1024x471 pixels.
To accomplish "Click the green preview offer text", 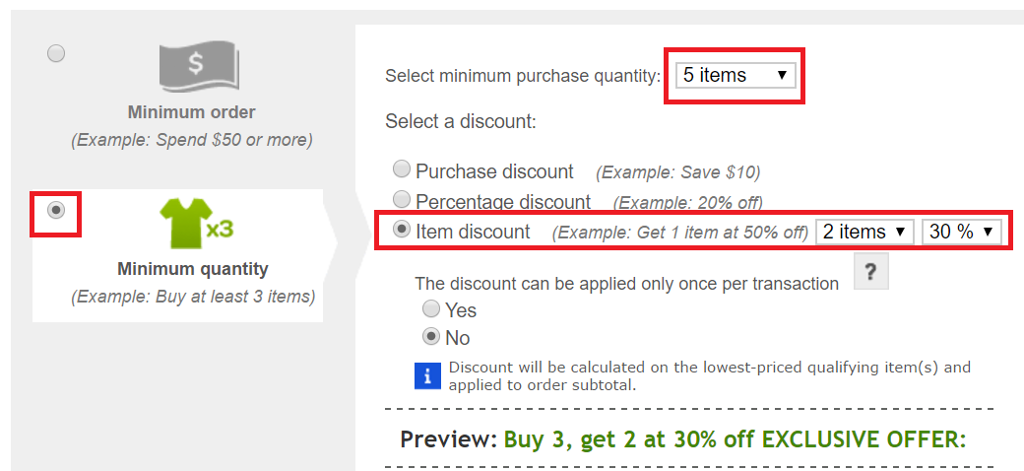I will pyautogui.click(x=735, y=439).
